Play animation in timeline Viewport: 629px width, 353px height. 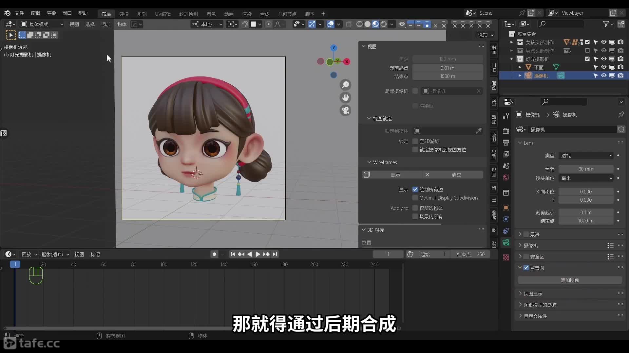[x=257, y=254]
